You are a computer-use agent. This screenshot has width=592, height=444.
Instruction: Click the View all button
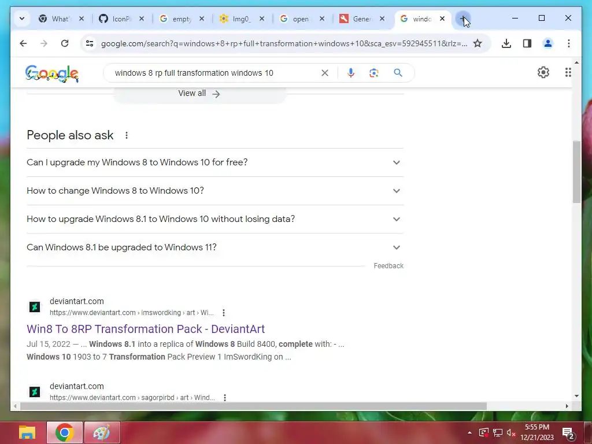(x=199, y=94)
